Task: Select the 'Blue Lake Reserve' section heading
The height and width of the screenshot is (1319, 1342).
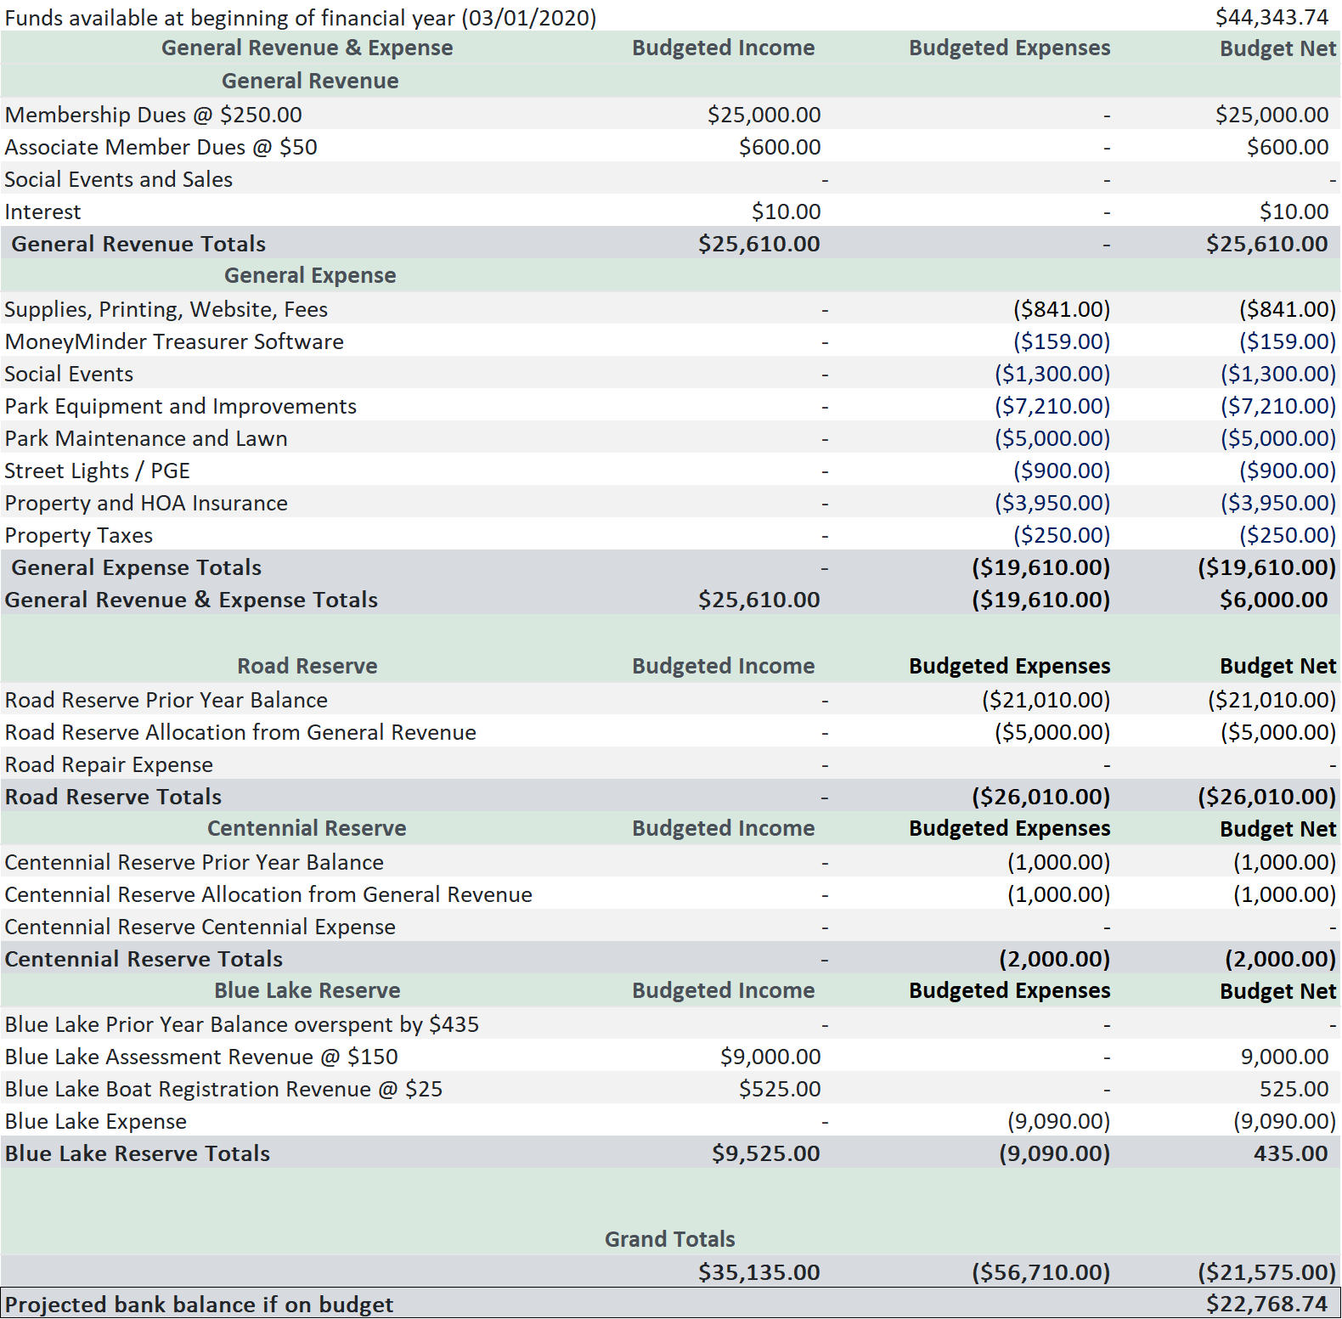Action: coord(307,990)
